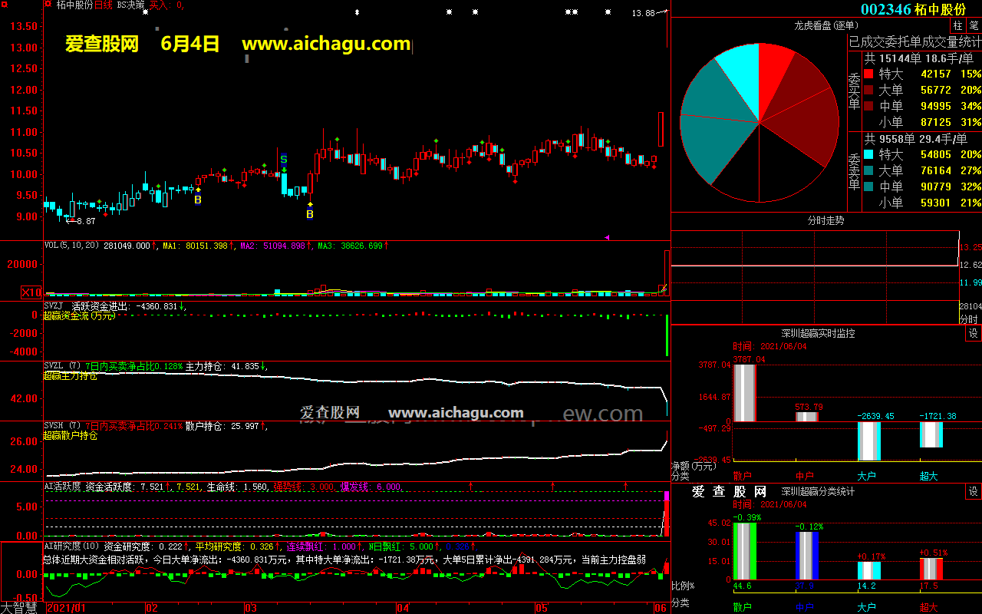Click the red 超大 17.5 percentage bar
Image resolution: width=982 pixels, height=614 pixels.
pyautogui.click(x=931, y=569)
